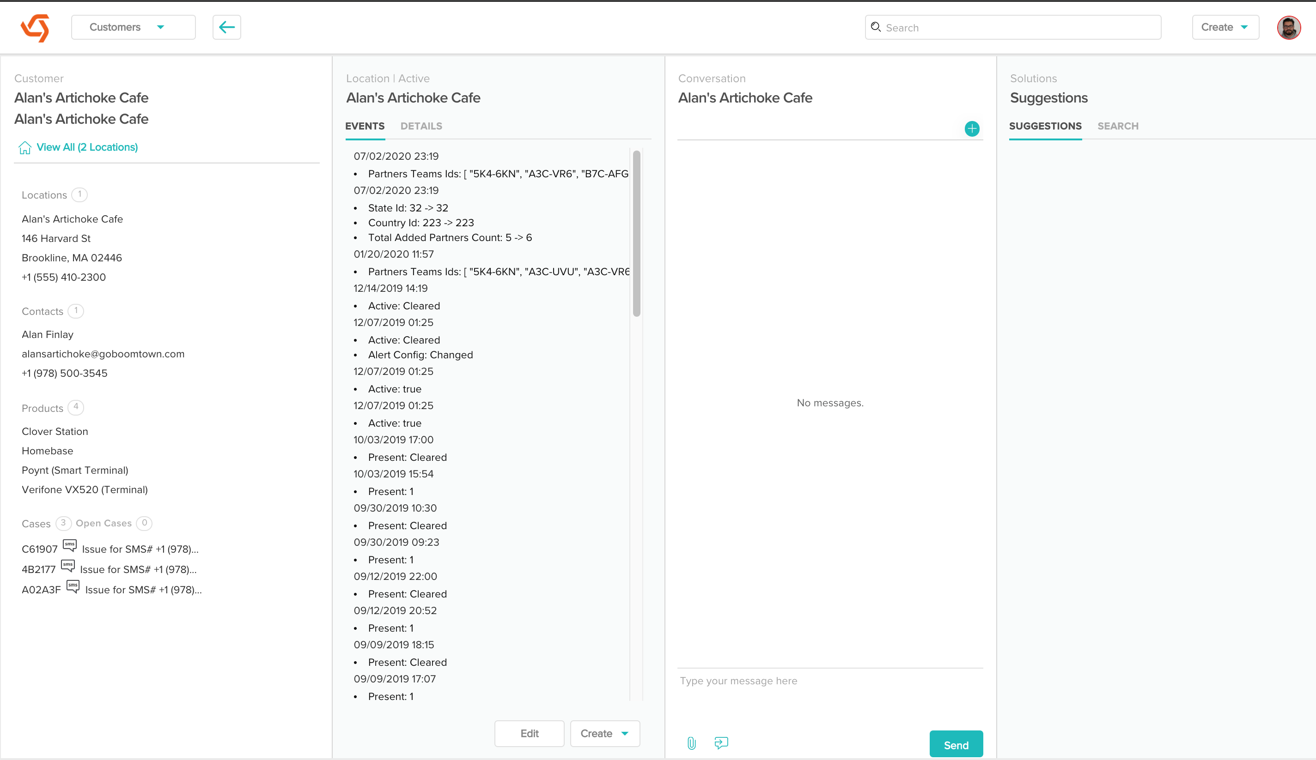Click the back arrow button
Viewport: 1316px width, 760px height.
pyautogui.click(x=226, y=27)
